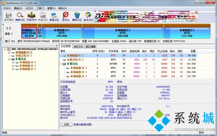Click the 分析 button
217x136 pixels.
click(67, 124)
